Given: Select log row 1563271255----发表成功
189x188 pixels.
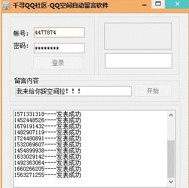Looking at the screenshot, I should [48, 175].
